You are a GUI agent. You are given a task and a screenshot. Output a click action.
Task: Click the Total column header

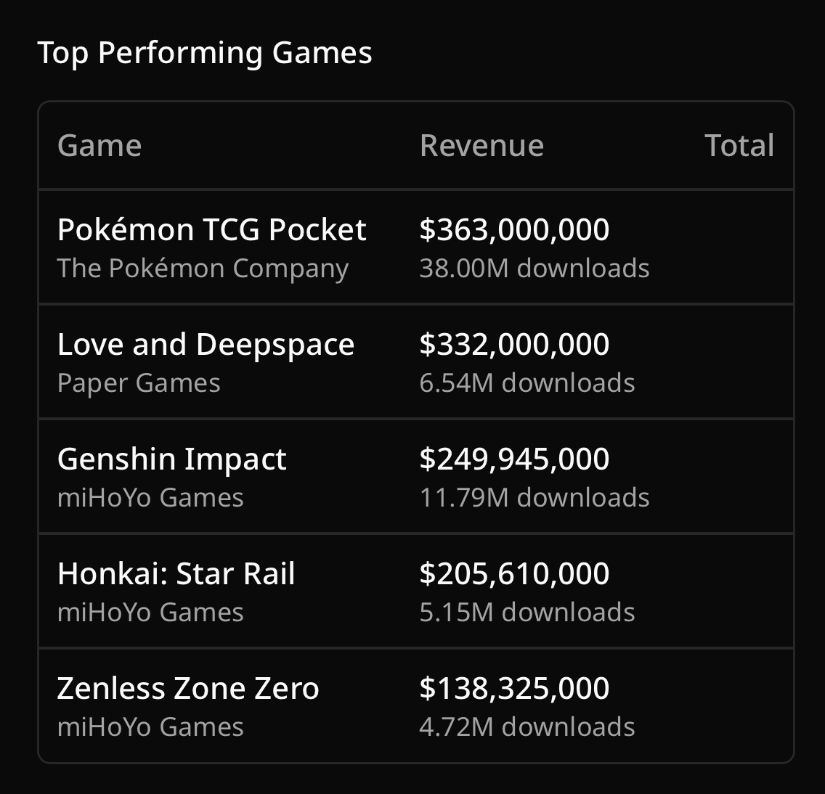tap(739, 146)
